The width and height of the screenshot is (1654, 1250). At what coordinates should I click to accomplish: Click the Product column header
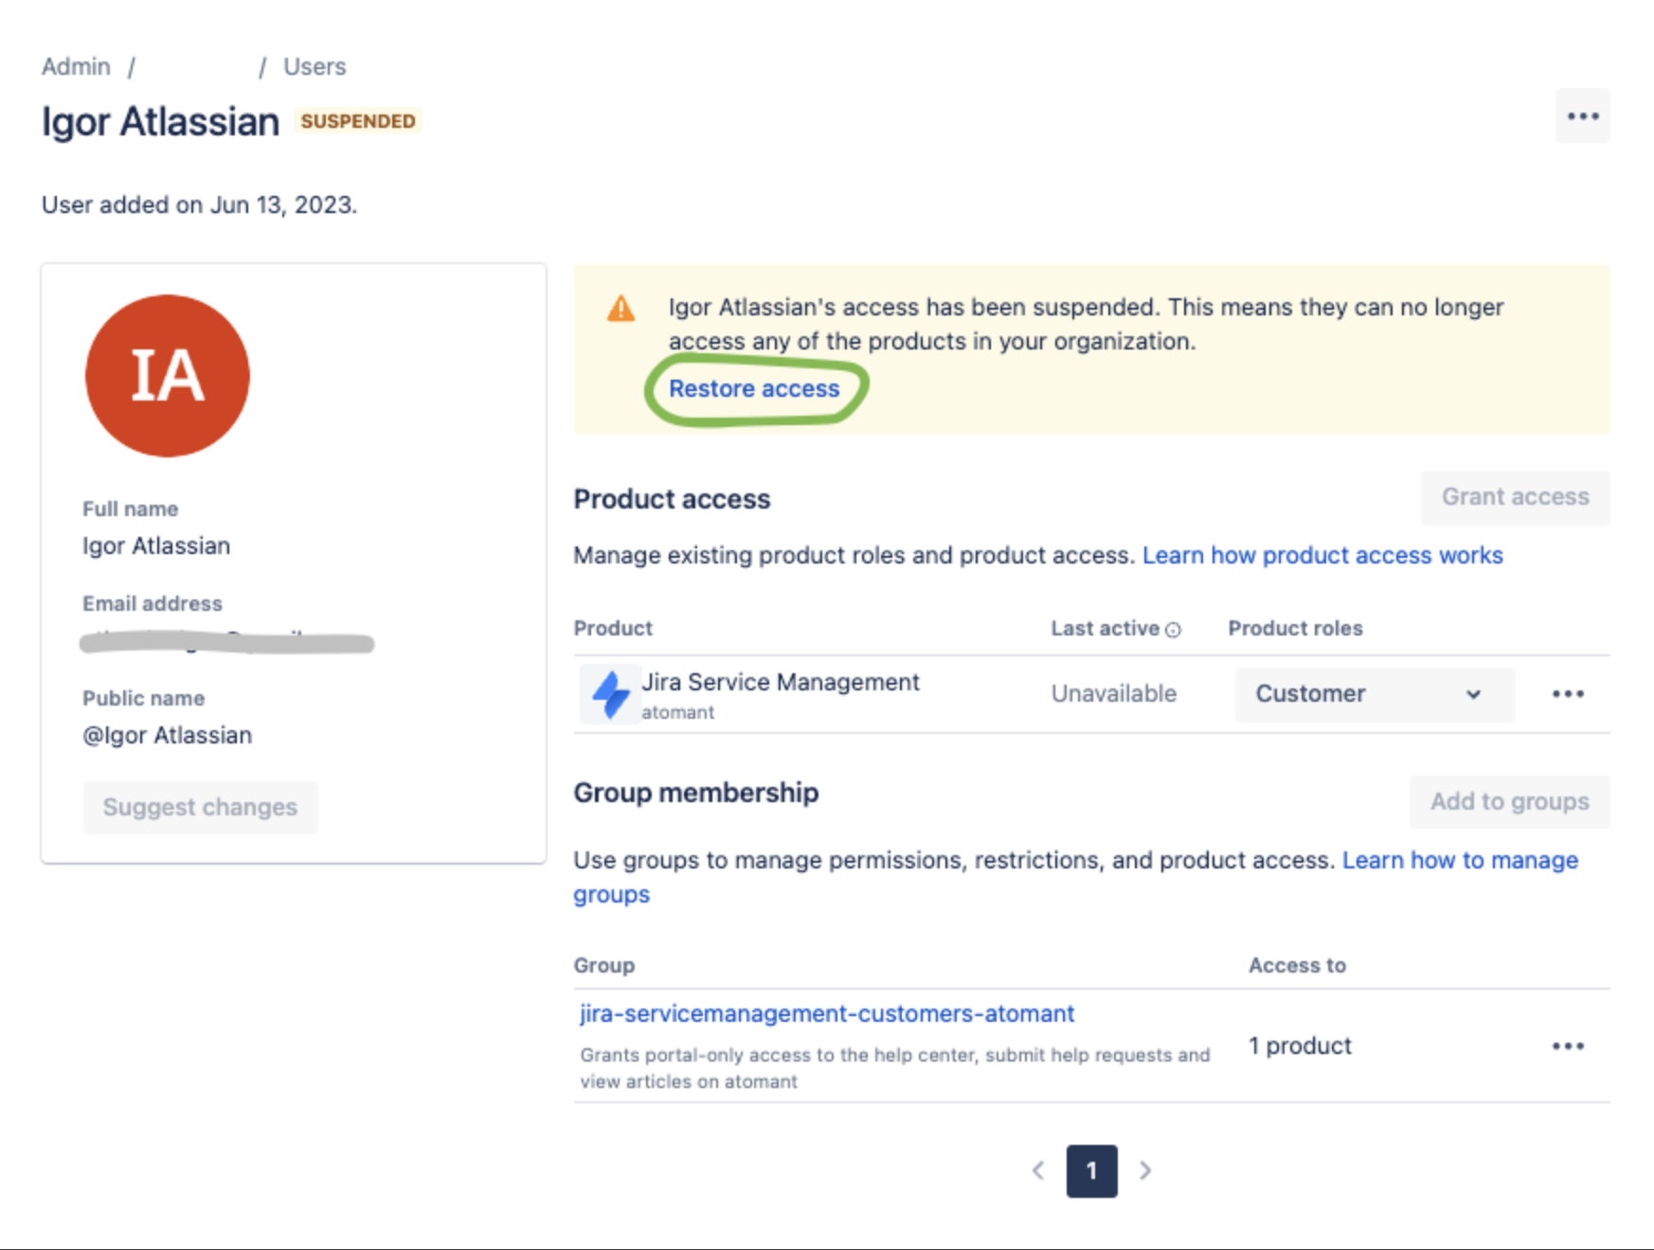click(613, 629)
